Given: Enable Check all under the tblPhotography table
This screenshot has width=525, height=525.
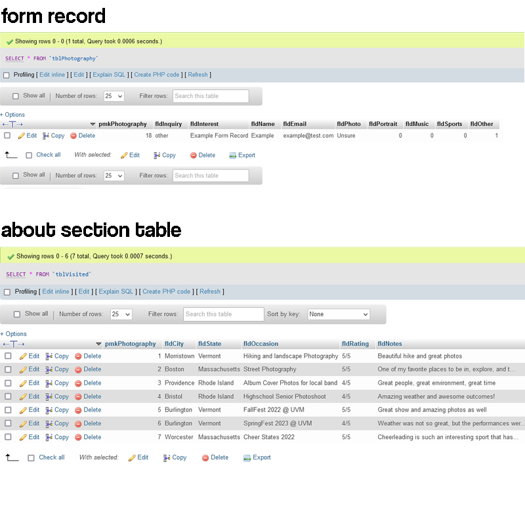Looking at the screenshot, I should pos(29,156).
